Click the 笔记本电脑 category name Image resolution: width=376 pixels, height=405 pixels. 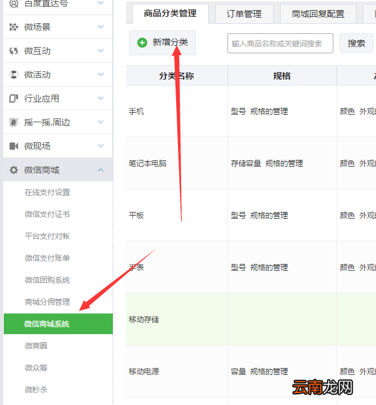click(x=148, y=164)
